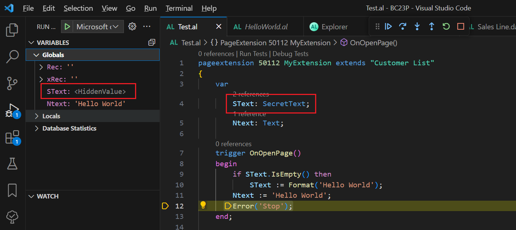Collapse all variables with the collapse icon

pyautogui.click(x=151, y=42)
